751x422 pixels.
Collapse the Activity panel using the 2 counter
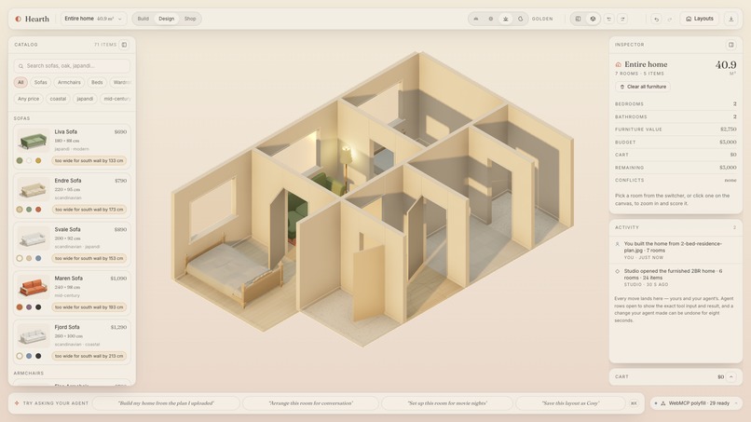pos(734,227)
